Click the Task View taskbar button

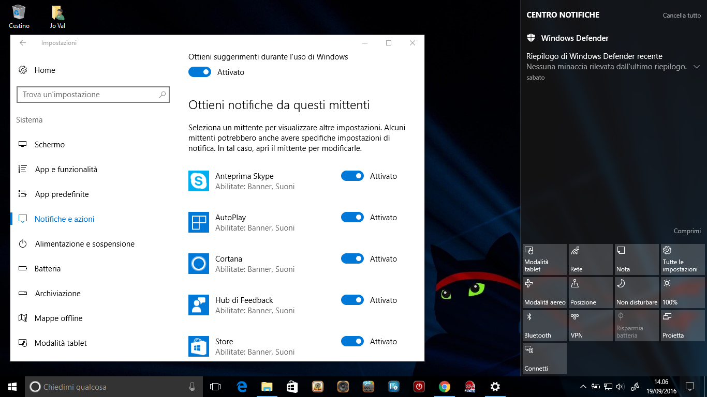[215, 387]
